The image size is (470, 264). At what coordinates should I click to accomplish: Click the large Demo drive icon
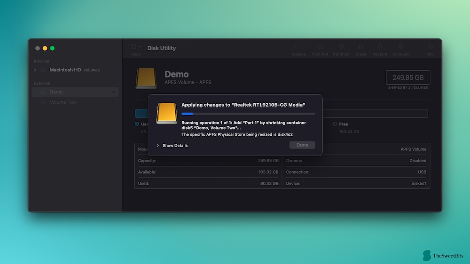(x=146, y=78)
